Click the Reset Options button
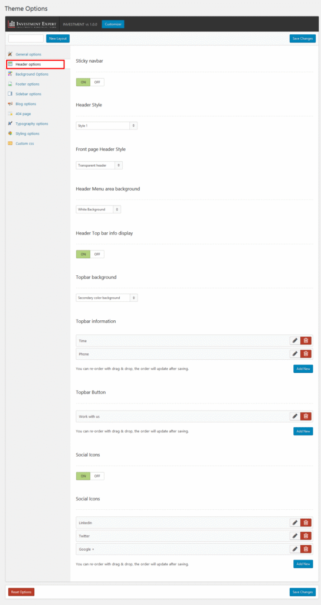321x605 pixels. (21, 592)
